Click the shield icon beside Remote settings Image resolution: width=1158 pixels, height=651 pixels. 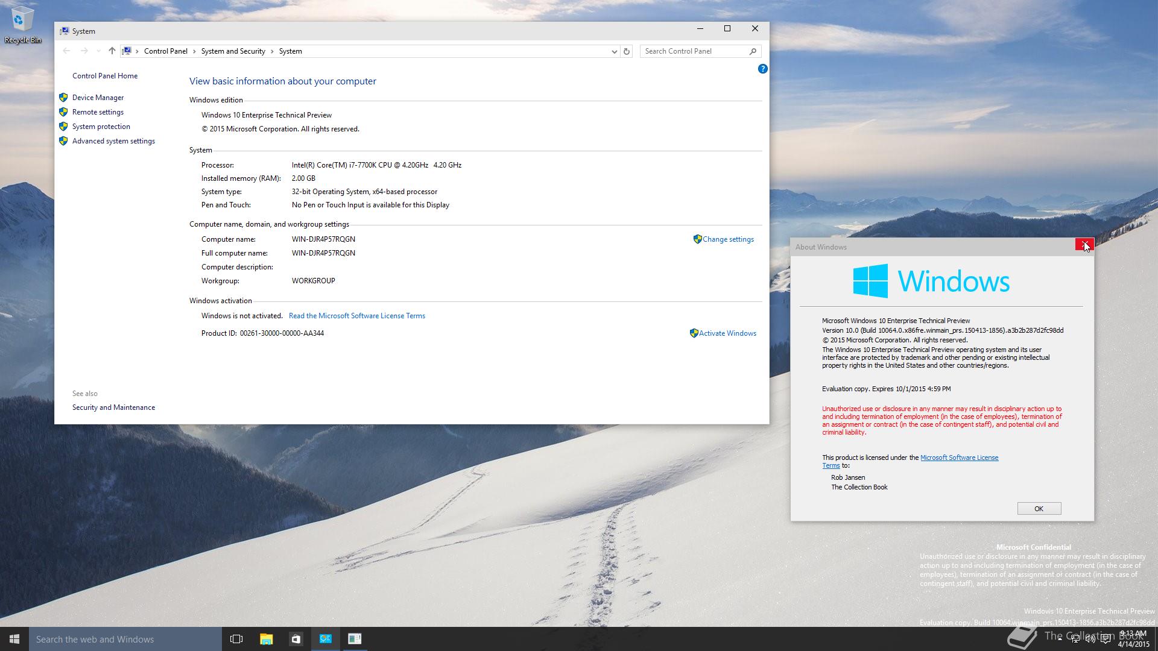click(x=63, y=112)
